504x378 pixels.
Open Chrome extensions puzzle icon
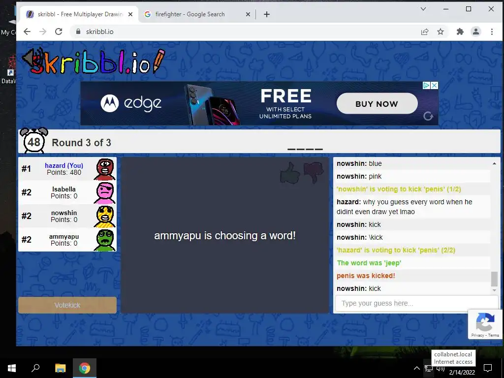[x=460, y=31]
